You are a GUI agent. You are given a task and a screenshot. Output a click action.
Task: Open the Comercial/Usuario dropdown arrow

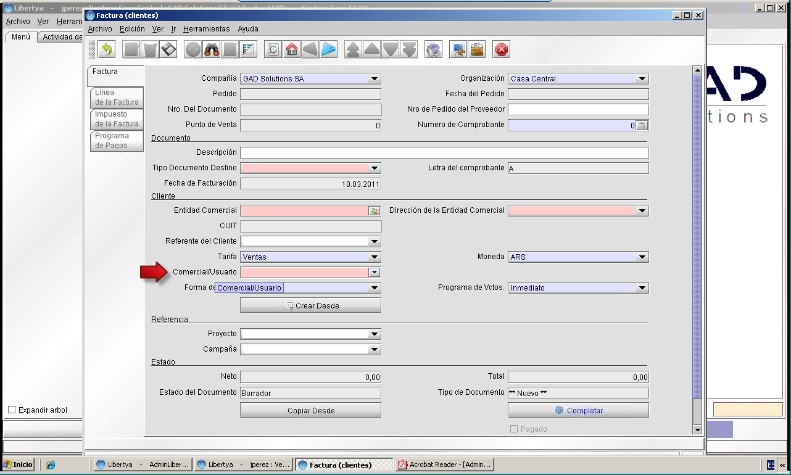coord(375,272)
